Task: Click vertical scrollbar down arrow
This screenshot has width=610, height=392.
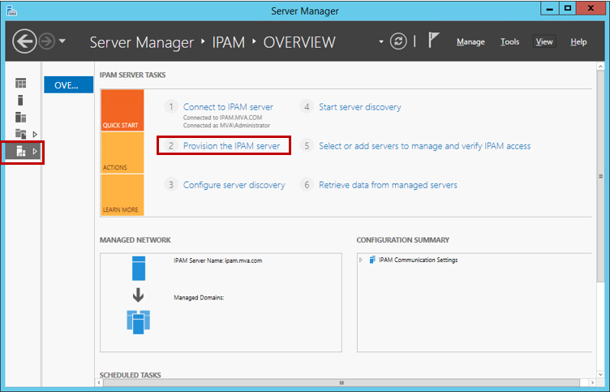Action: pyautogui.click(x=600, y=374)
